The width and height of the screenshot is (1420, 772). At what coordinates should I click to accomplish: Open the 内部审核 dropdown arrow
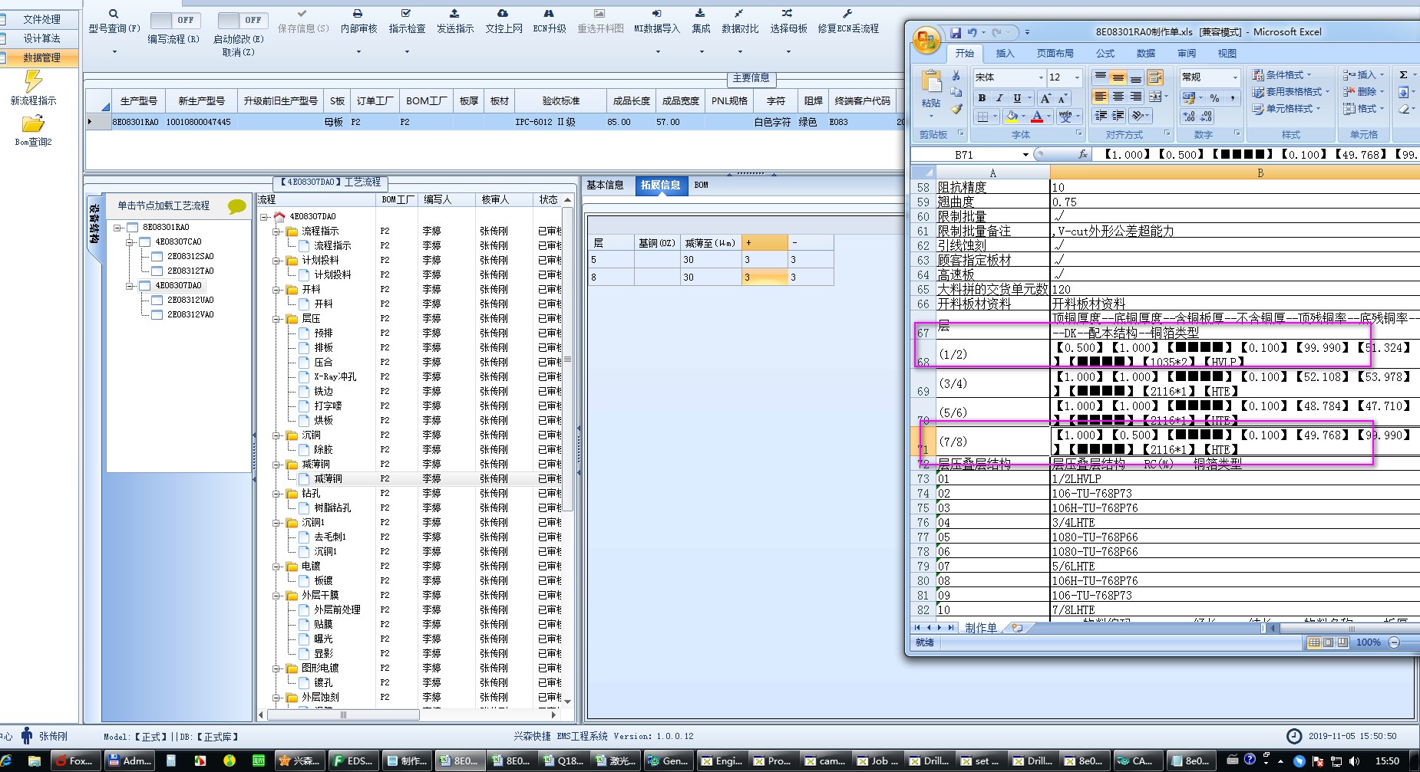(358, 52)
